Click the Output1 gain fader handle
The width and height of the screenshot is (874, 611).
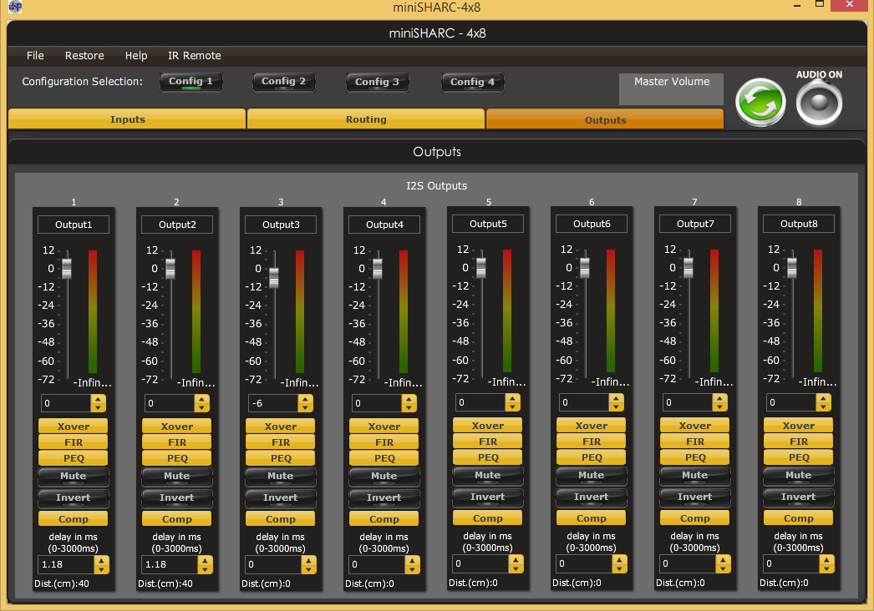point(67,269)
